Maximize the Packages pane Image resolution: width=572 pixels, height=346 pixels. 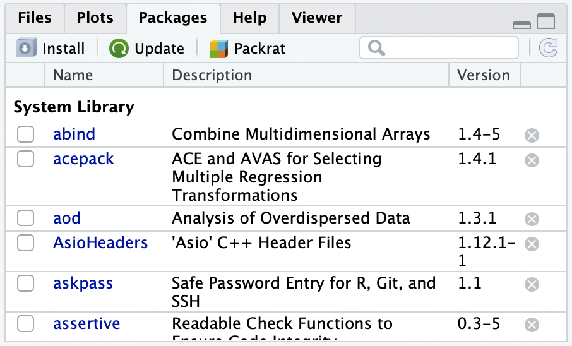(545, 23)
